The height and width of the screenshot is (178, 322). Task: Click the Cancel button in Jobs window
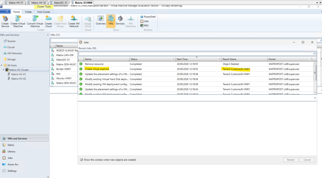click(x=307, y=160)
